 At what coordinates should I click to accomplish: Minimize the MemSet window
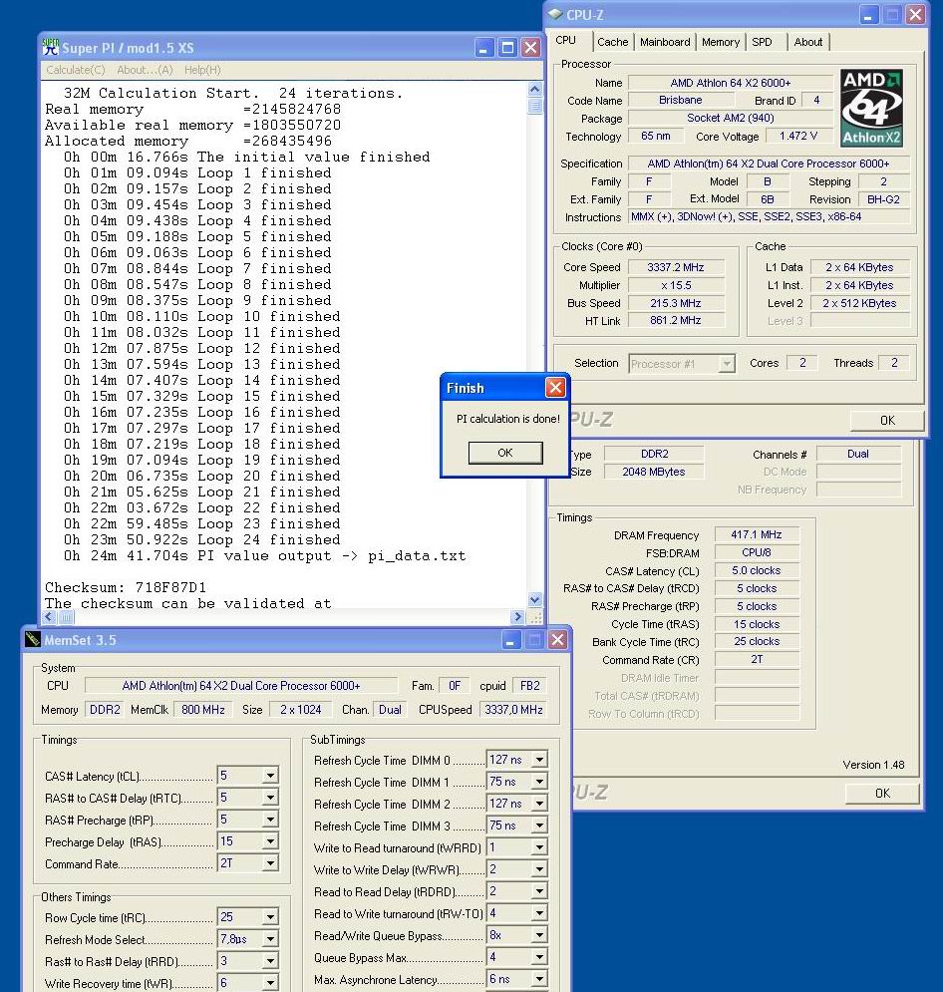coord(510,640)
